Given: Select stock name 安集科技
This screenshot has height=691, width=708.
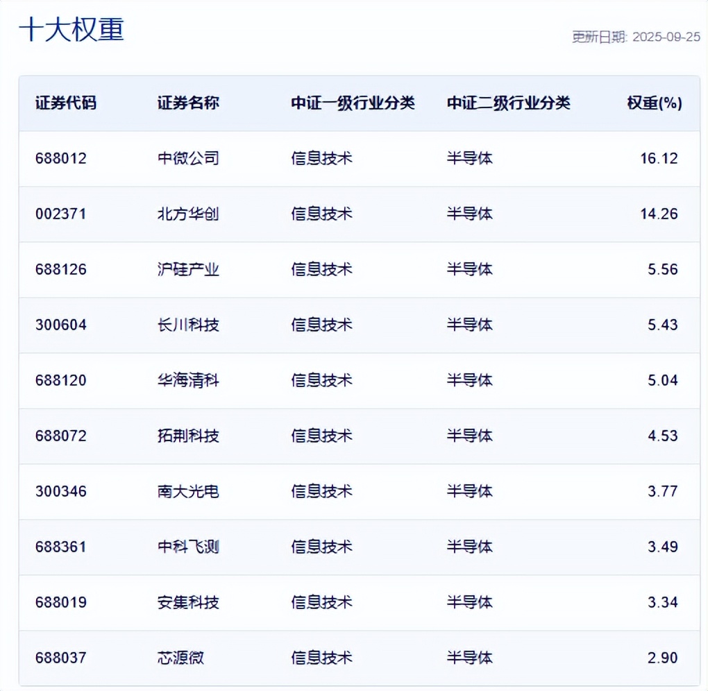Looking at the screenshot, I should point(188,602).
